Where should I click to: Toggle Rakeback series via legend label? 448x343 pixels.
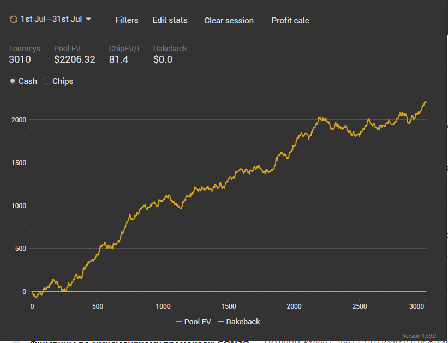click(243, 322)
